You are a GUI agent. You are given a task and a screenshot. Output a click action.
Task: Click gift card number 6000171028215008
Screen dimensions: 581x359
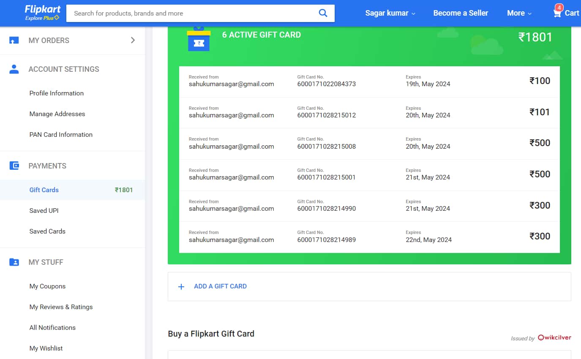coord(326,147)
